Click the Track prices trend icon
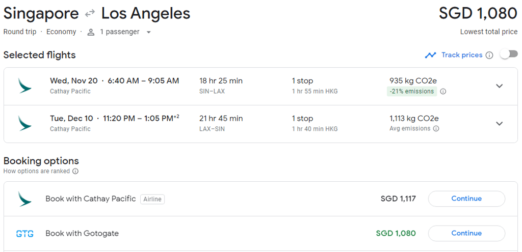The height and width of the screenshot is (252, 522). pos(431,55)
